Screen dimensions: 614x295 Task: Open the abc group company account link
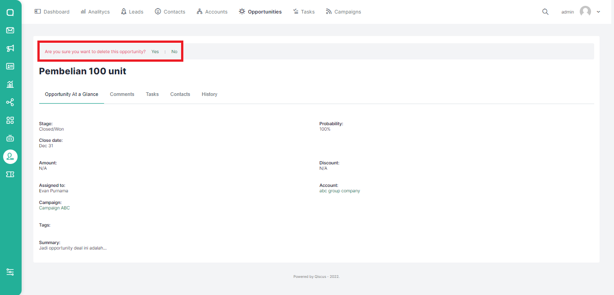tap(340, 191)
